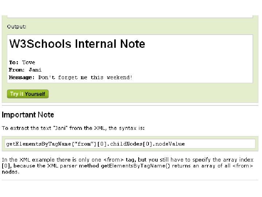This screenshot has width=262, height=197.
Task: Click the bold Message: label
Action: 21,77
